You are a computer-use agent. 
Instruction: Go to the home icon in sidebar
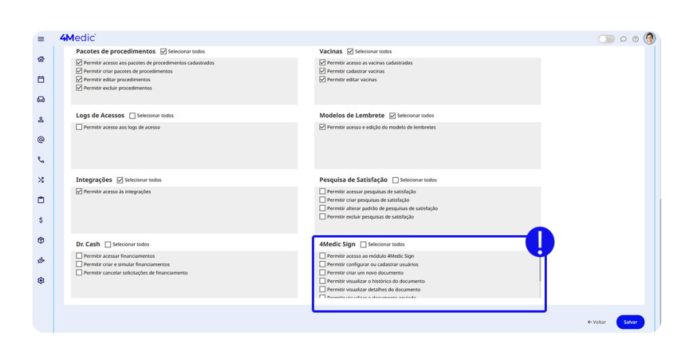point(41,59)
